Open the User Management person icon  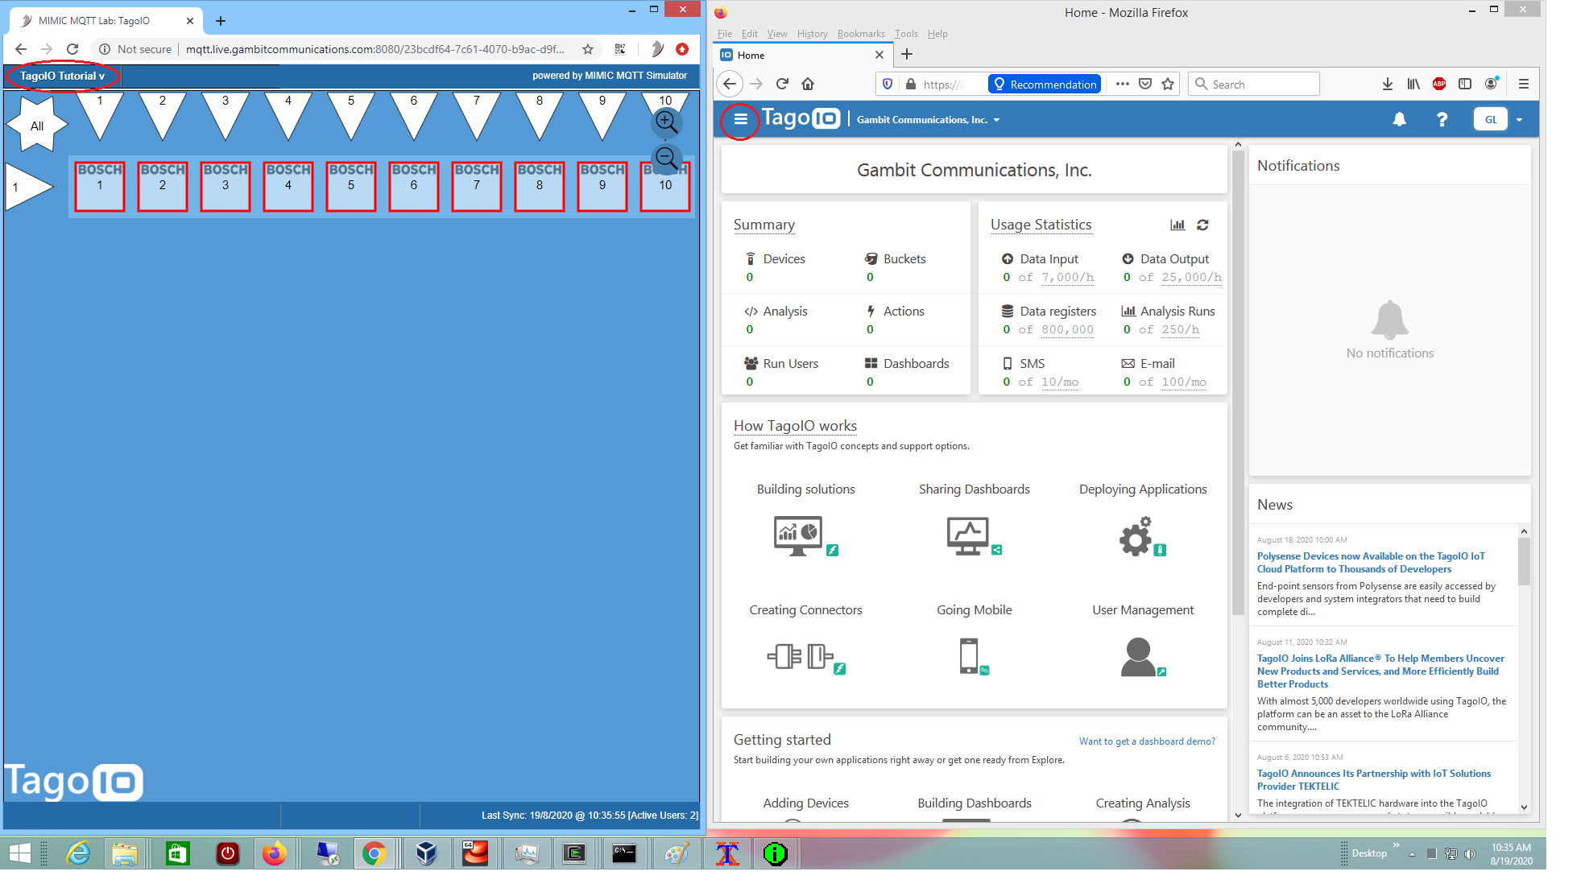[1142, 656]
